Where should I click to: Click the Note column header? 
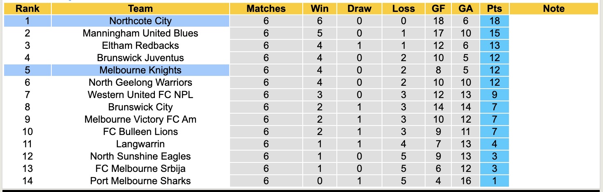[553, 9]
